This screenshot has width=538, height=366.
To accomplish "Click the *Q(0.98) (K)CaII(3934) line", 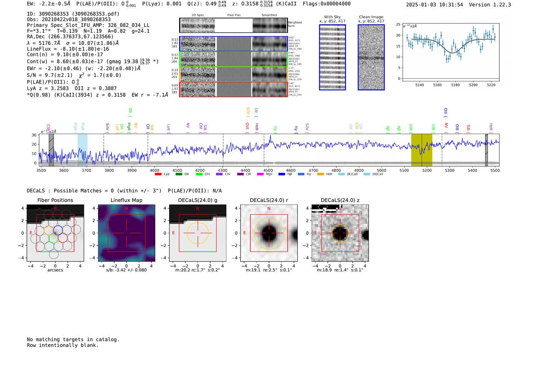I will (x=98, y=94).
